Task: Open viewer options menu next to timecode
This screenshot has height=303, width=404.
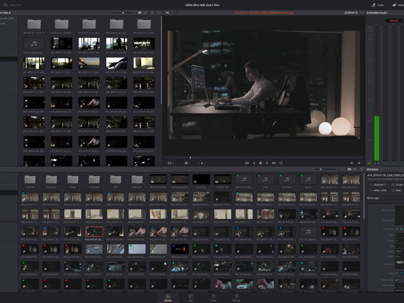Action: 362,13
